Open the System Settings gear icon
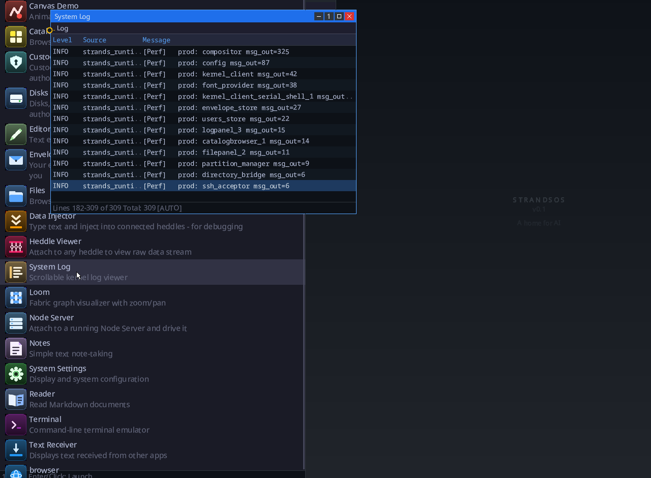 16,374
